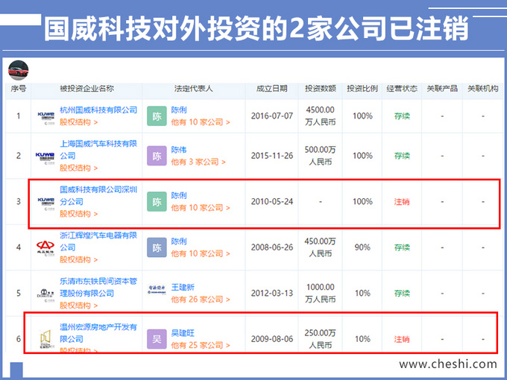Open 乐清市东铁民间资本管理股份有限公司 link
The image size is (507, 380).
(x=98, y=288)
